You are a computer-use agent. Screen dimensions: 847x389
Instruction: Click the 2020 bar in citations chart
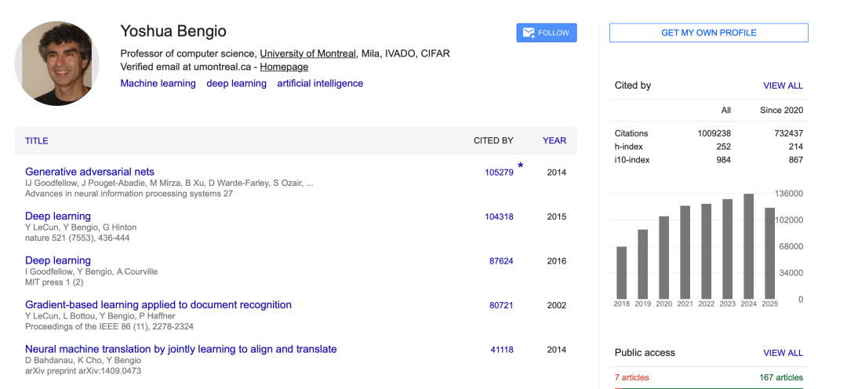[x=664, y=258]
